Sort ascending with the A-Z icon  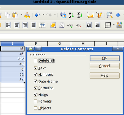click(71, 15)
